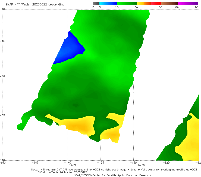Pick the brown segment of the color bar

point(169,3)
